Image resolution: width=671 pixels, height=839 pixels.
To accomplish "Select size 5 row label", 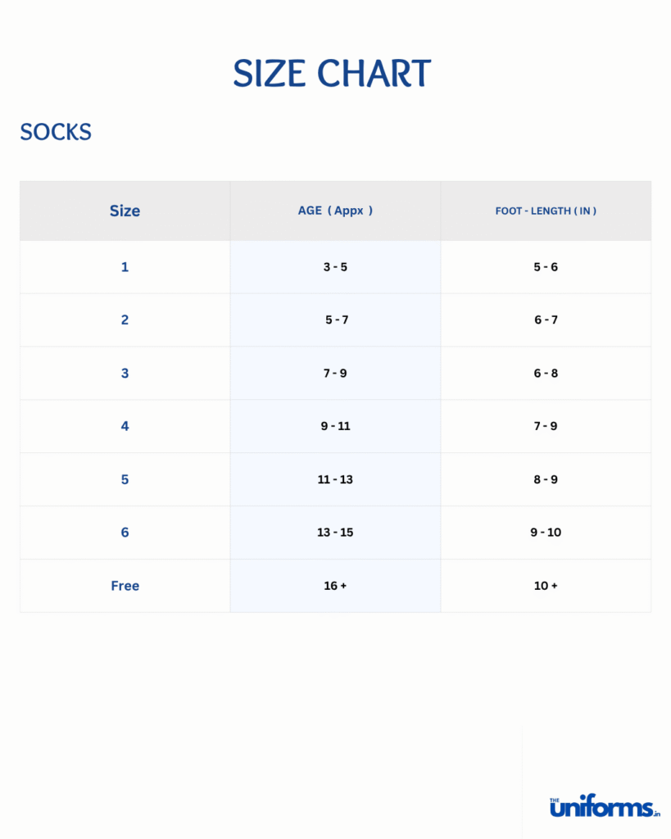I will pos(125,479).
